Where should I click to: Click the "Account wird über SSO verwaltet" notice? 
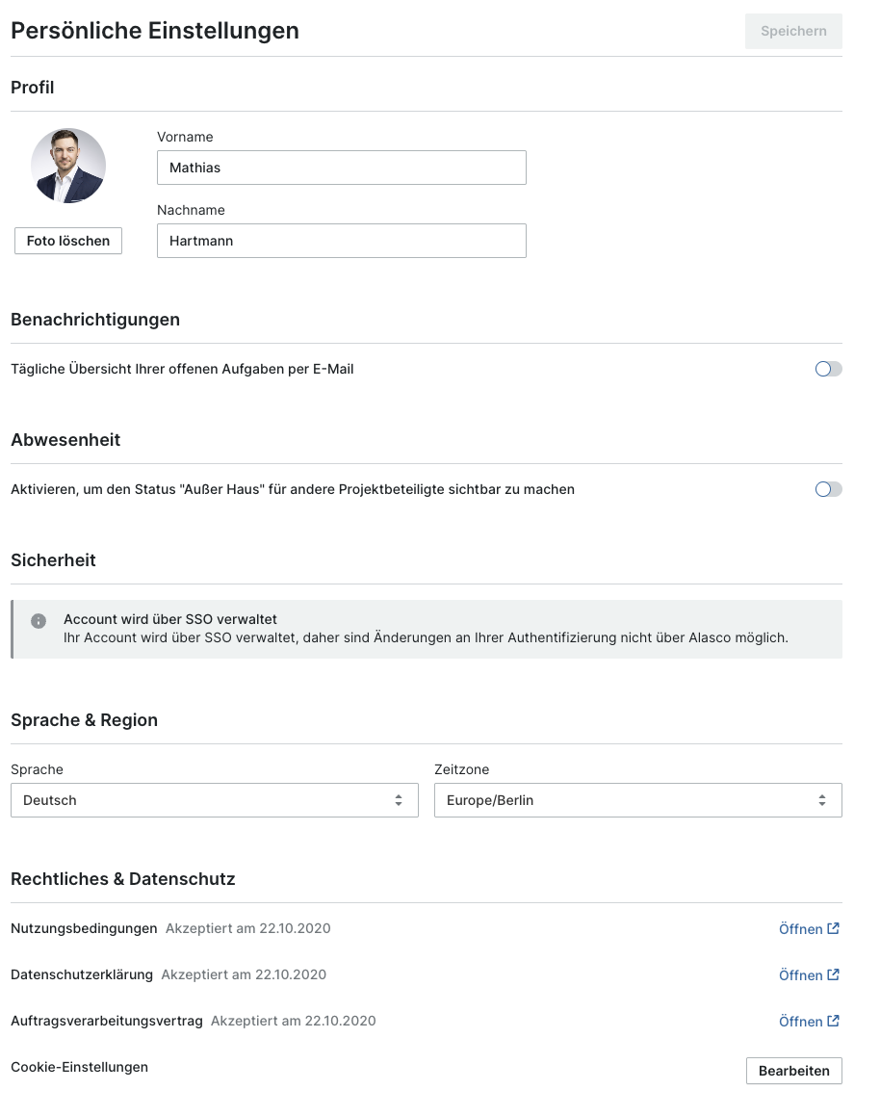427,629
